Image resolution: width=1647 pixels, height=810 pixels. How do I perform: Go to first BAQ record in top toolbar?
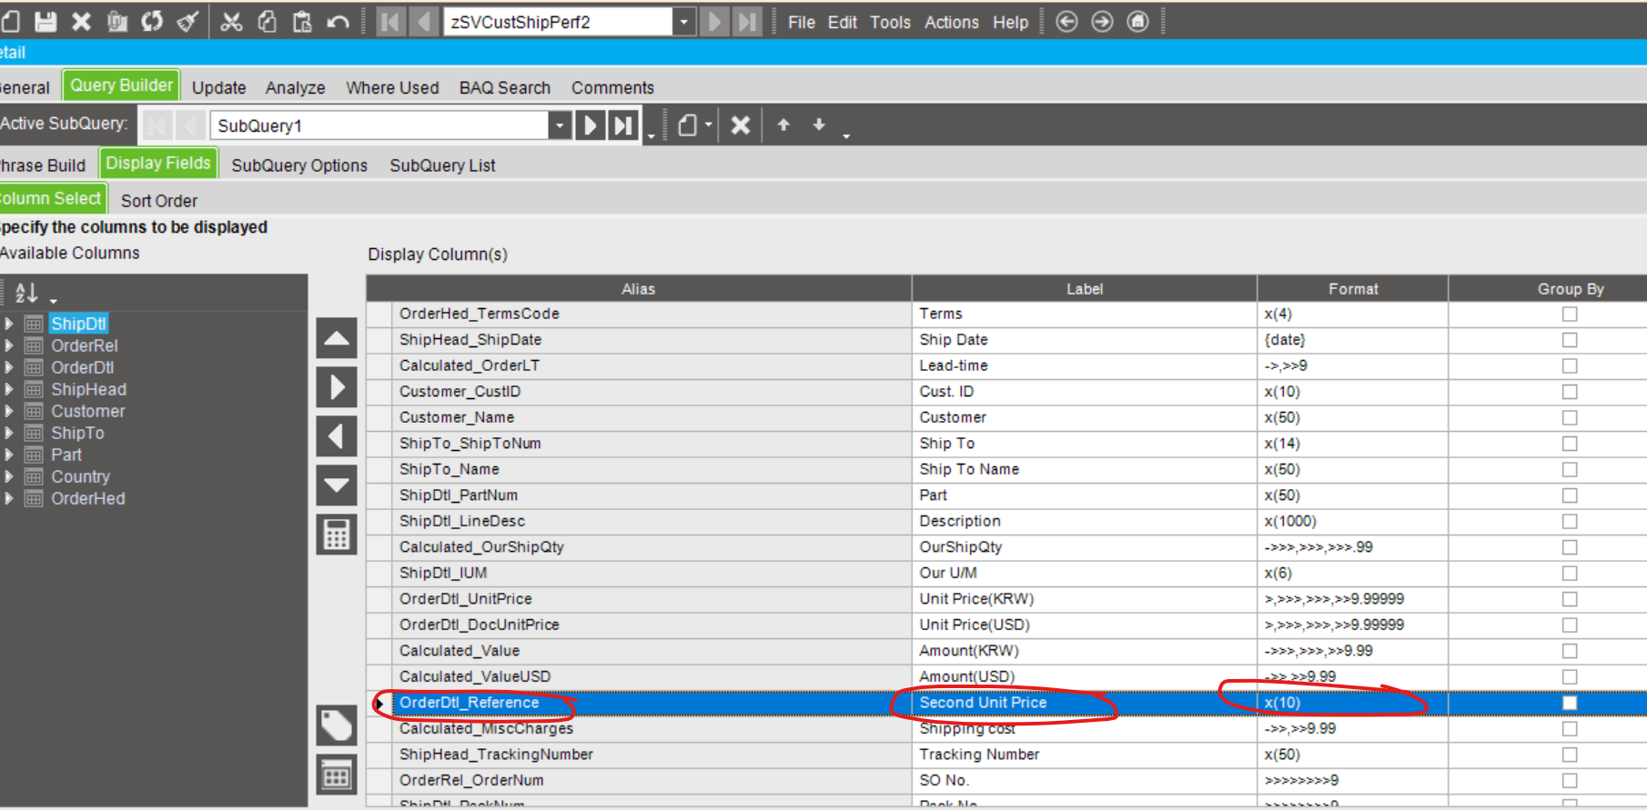tap(389, 21)
